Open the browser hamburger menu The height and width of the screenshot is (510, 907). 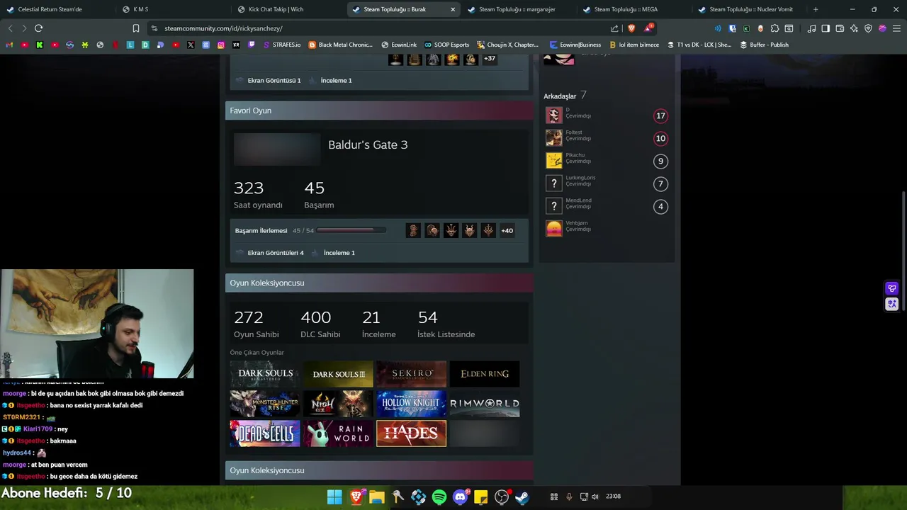[x=896, y=28]
